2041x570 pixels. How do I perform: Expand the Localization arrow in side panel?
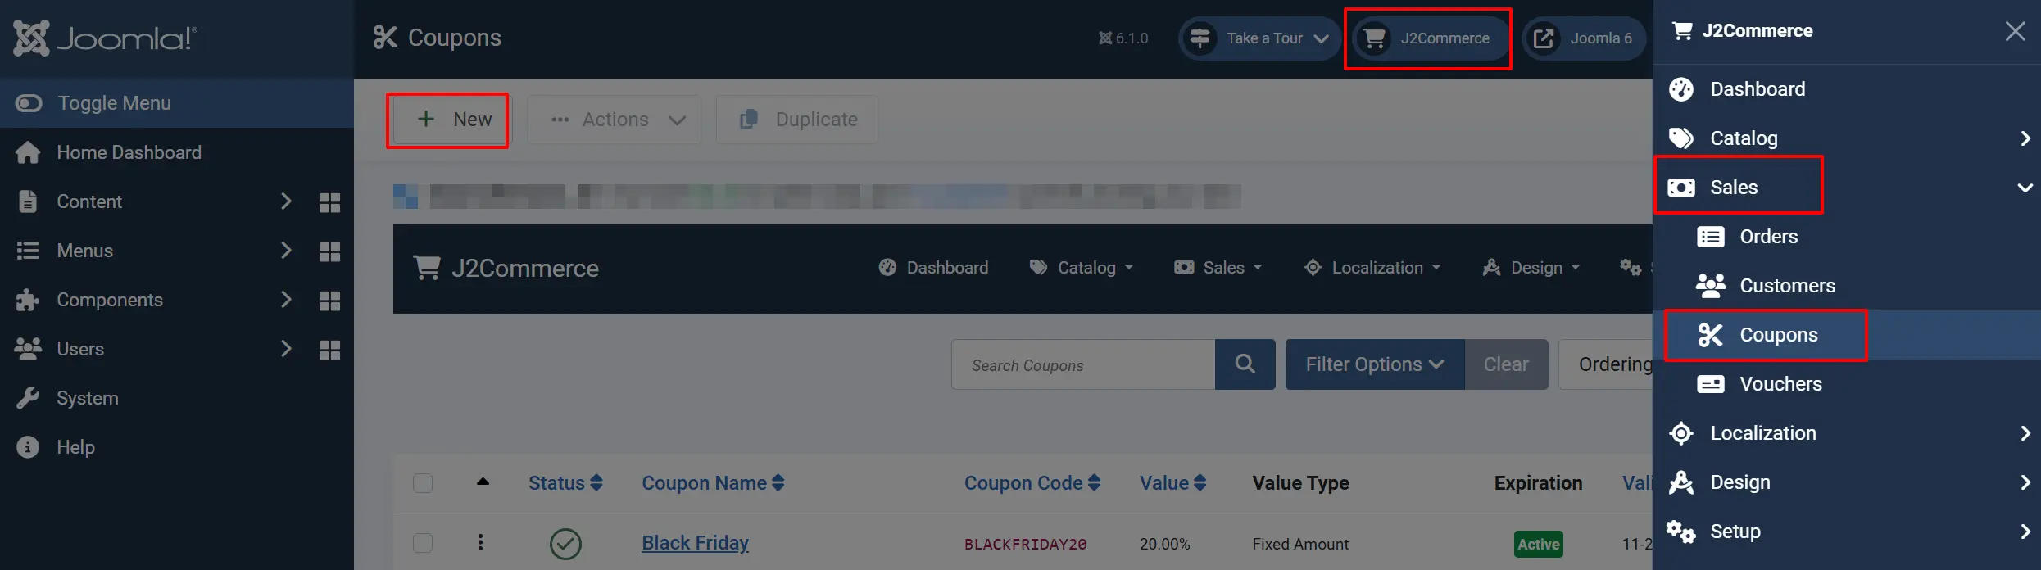[x=2025, y=433]
